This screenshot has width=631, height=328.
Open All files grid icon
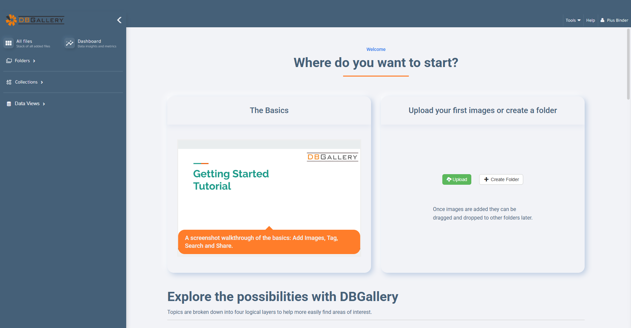(x=9, y=43)
